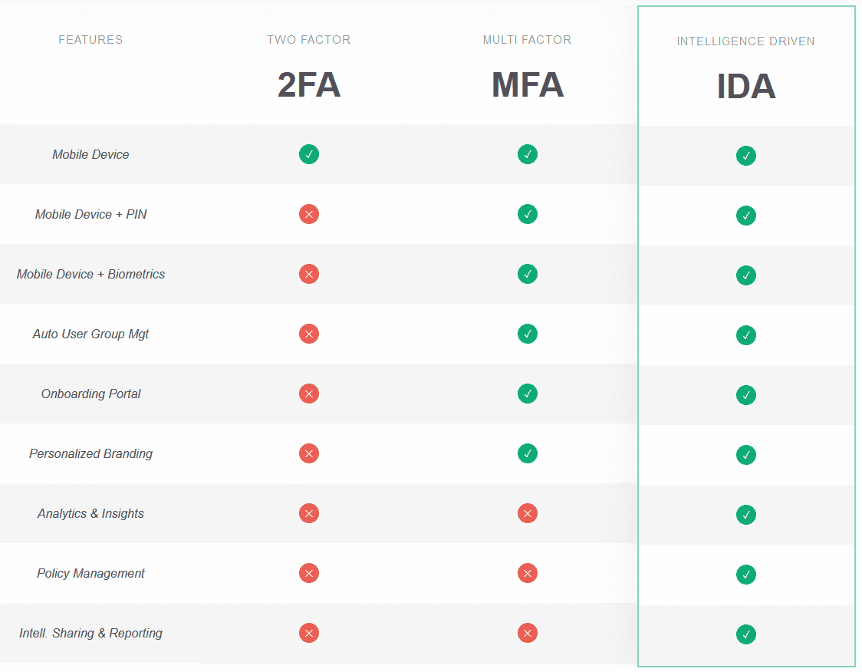
Task: Click the IDA check for Auto User Group Mgt
Action: tap(746, 335)
